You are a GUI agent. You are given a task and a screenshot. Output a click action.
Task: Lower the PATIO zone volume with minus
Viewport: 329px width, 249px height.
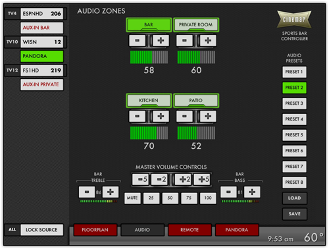coord(184,116)
